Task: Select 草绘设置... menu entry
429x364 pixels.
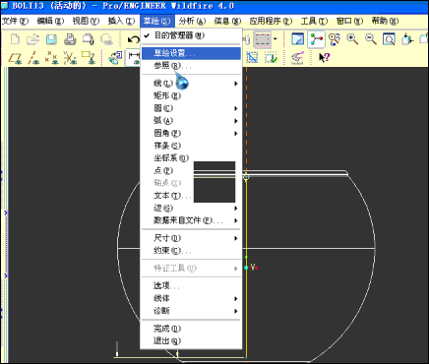Action: (x=191, y=53)
